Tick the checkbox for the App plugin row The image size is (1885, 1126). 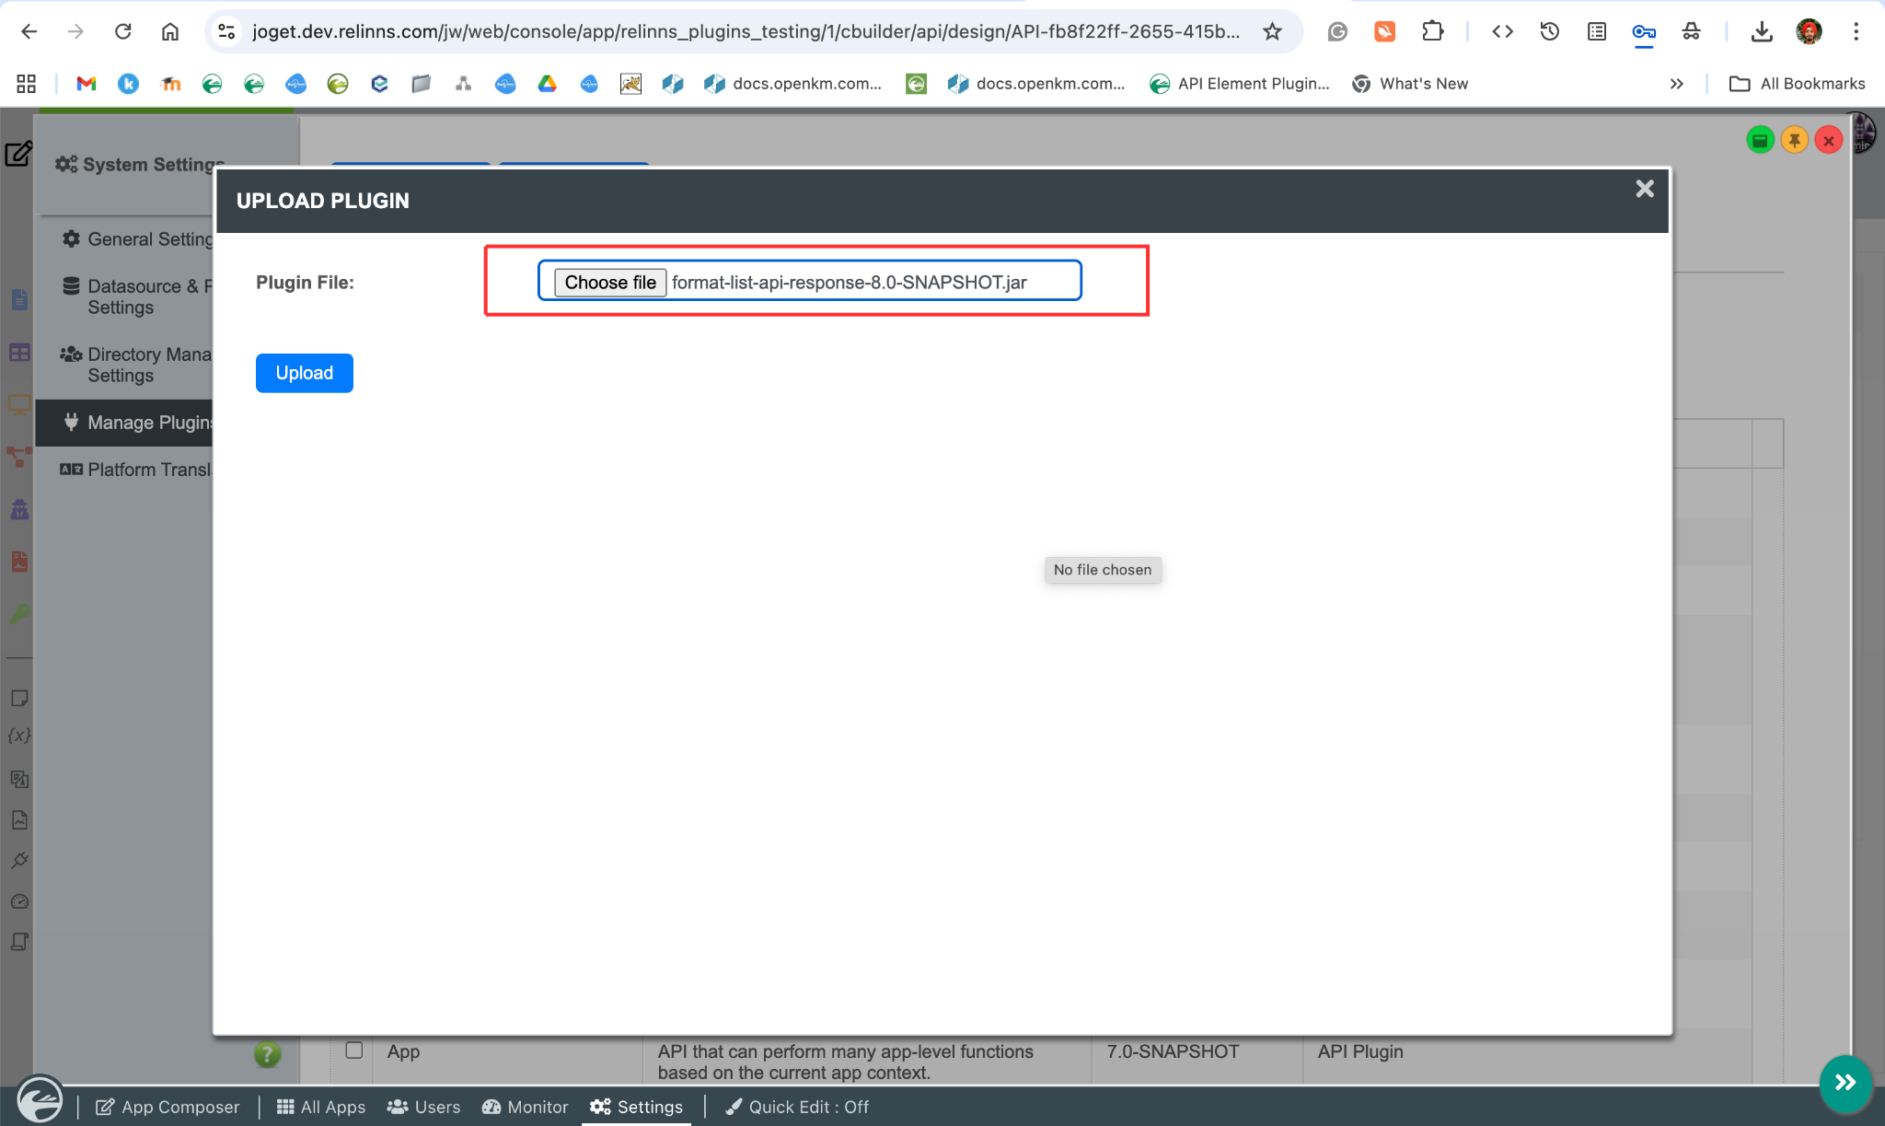tap(353, 1050)
